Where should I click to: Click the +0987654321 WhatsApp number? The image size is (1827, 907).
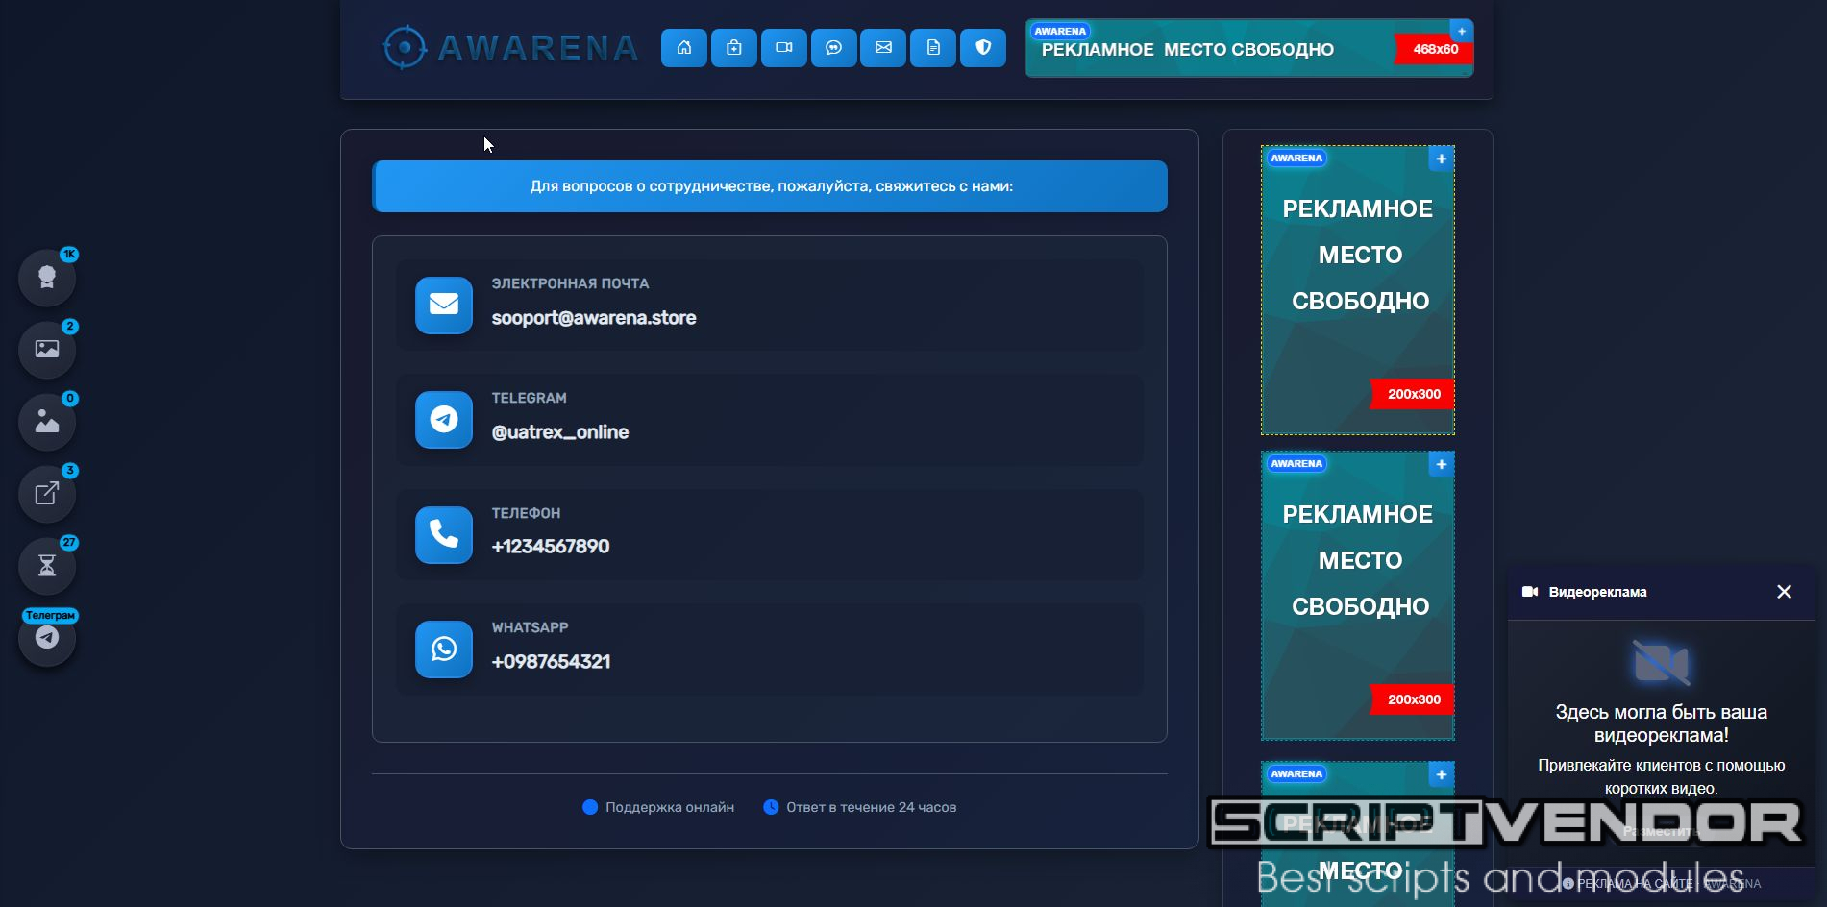(551, 662)
